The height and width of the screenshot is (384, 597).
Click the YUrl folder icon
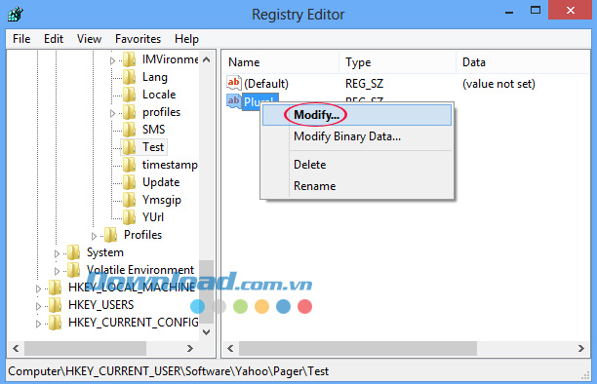pyautogui.click(x=130, y=217)
